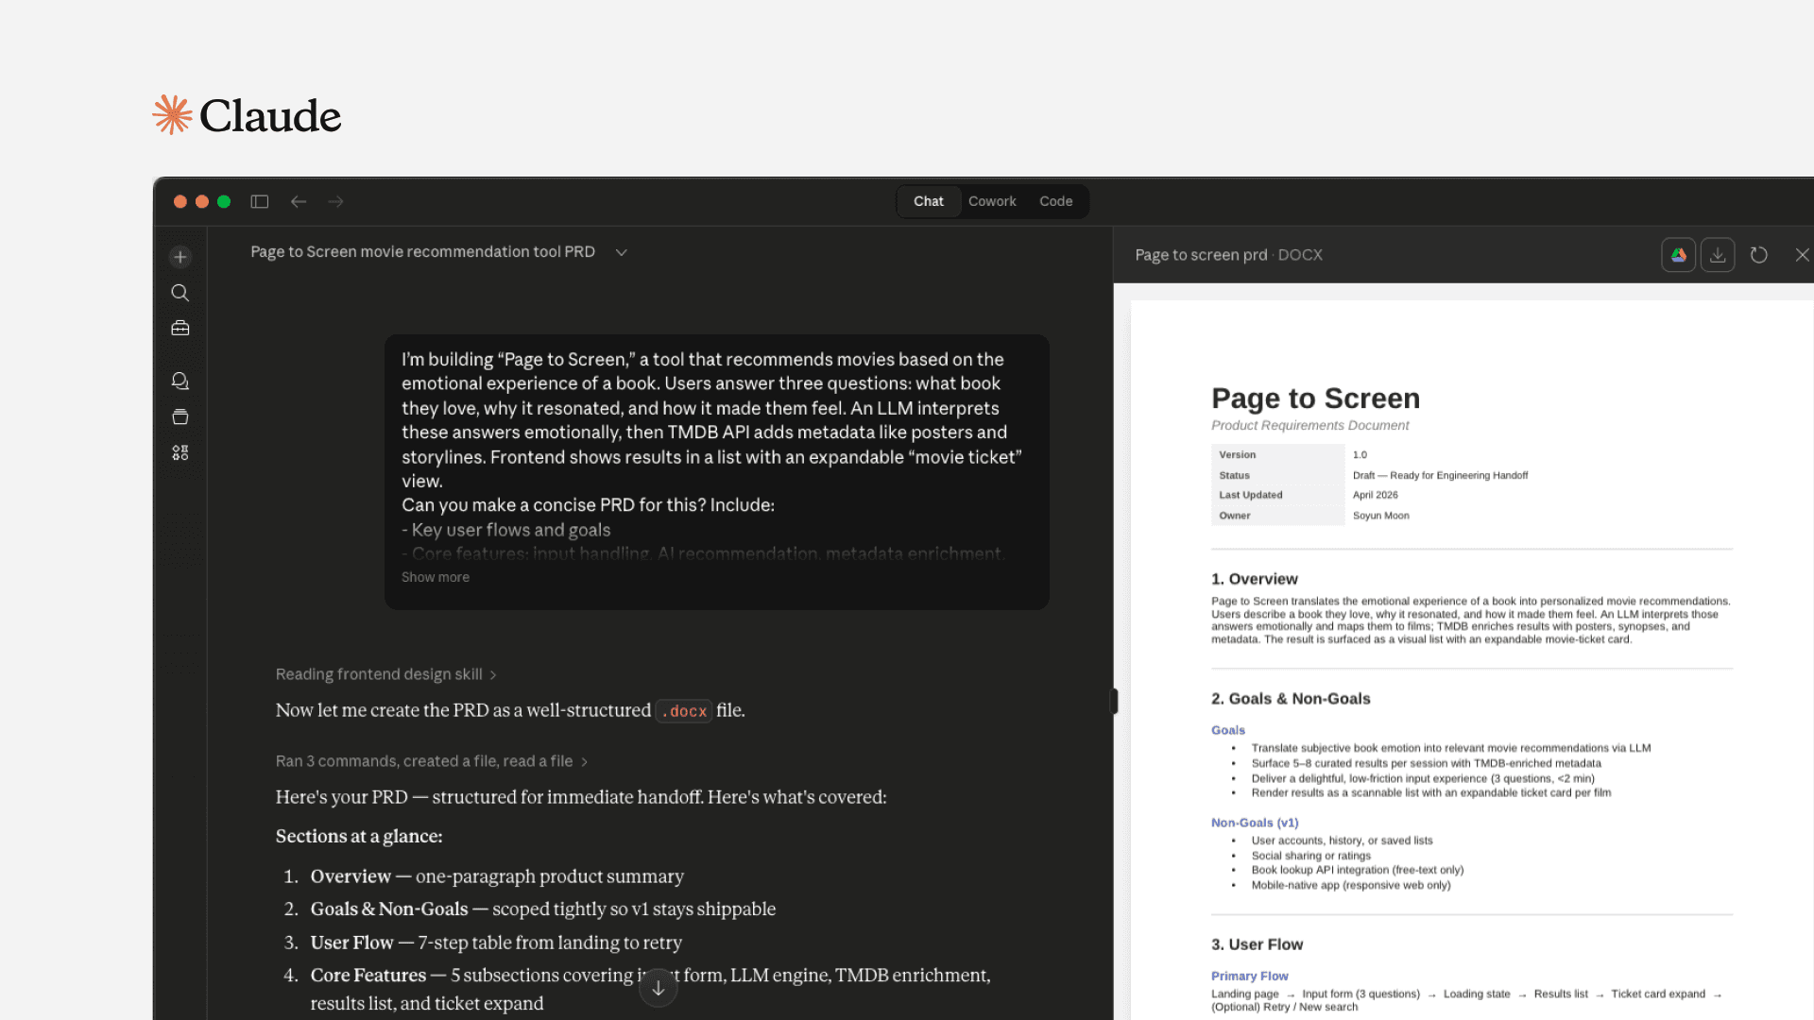Navigate forward with right arrow
Image resolution: width=1814 pixels, height=1020 pixels.
coord(335,201)
